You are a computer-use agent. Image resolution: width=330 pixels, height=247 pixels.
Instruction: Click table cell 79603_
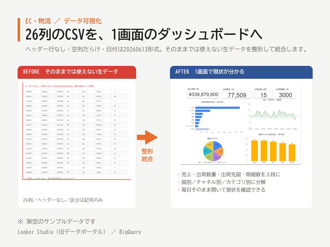pos(99,172)
